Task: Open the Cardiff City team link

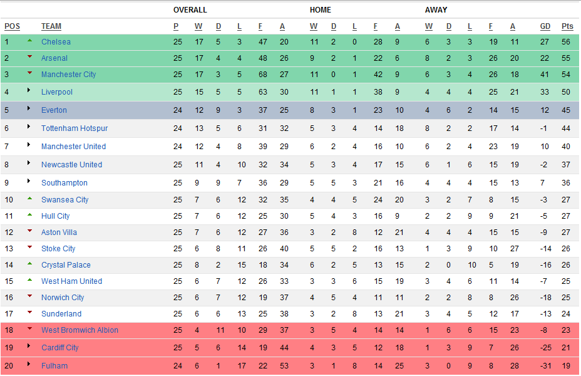Action: click(x=60, y=347)
